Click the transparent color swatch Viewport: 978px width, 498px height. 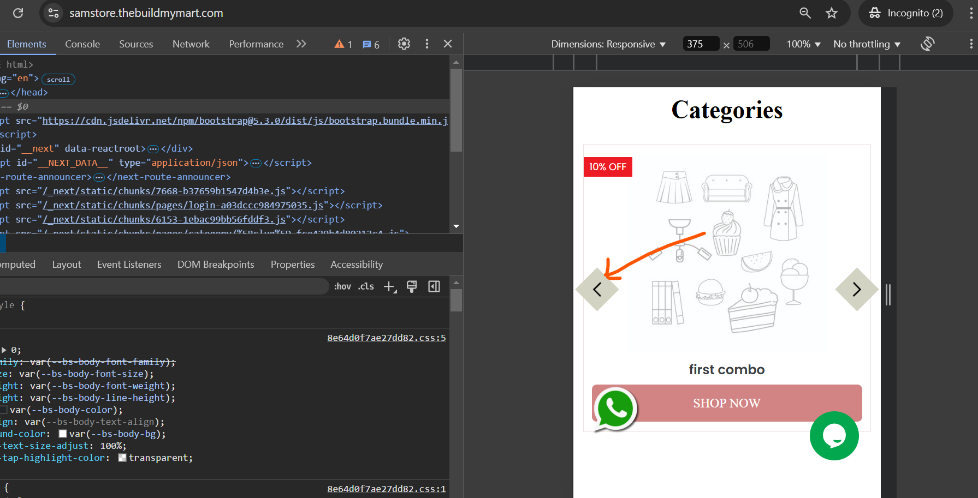coord(122,458)
